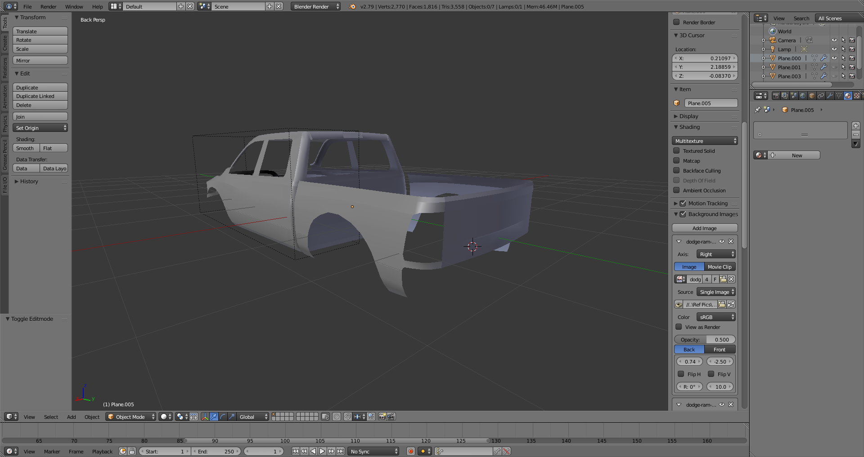This screenshot has width=864, height=457.
Task: Click the modifier wrench icon on Plane.000
Action: 823,58
